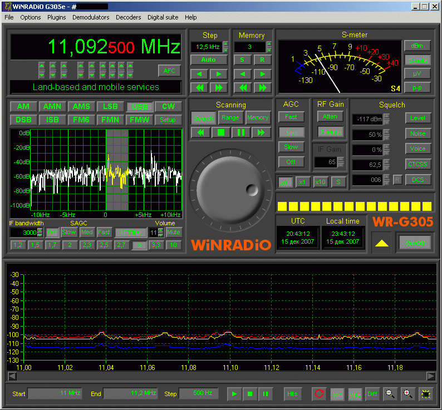Click the Setup button
The width and height of the screenshot is (442, 410).
[168, 120]
